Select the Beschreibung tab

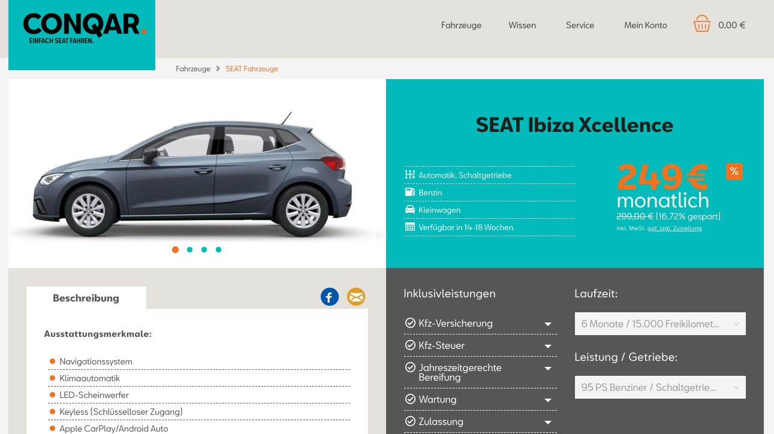point(86,298)
